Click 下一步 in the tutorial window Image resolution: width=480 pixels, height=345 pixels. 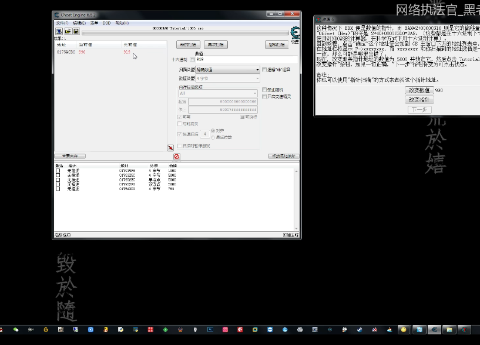pyautogui.click(x=419, y=110)
